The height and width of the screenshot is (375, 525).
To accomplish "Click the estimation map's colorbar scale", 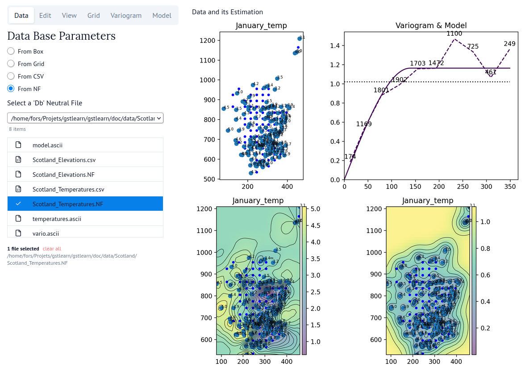I will pyautogui.click(x=304, y=281).
